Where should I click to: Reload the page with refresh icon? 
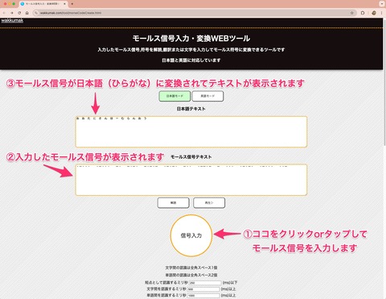point(19,13)
